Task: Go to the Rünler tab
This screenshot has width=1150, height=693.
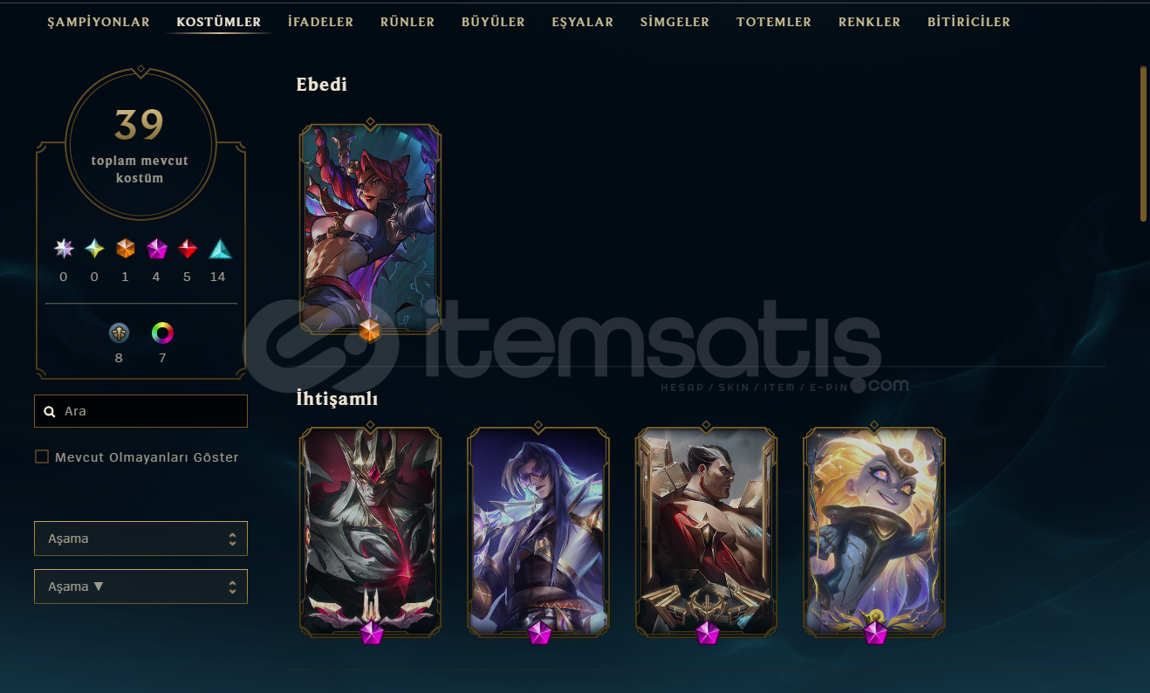Action: [407, 22]
